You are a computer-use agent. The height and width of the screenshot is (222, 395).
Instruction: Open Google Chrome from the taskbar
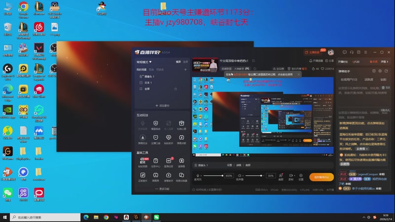(106, 217)
